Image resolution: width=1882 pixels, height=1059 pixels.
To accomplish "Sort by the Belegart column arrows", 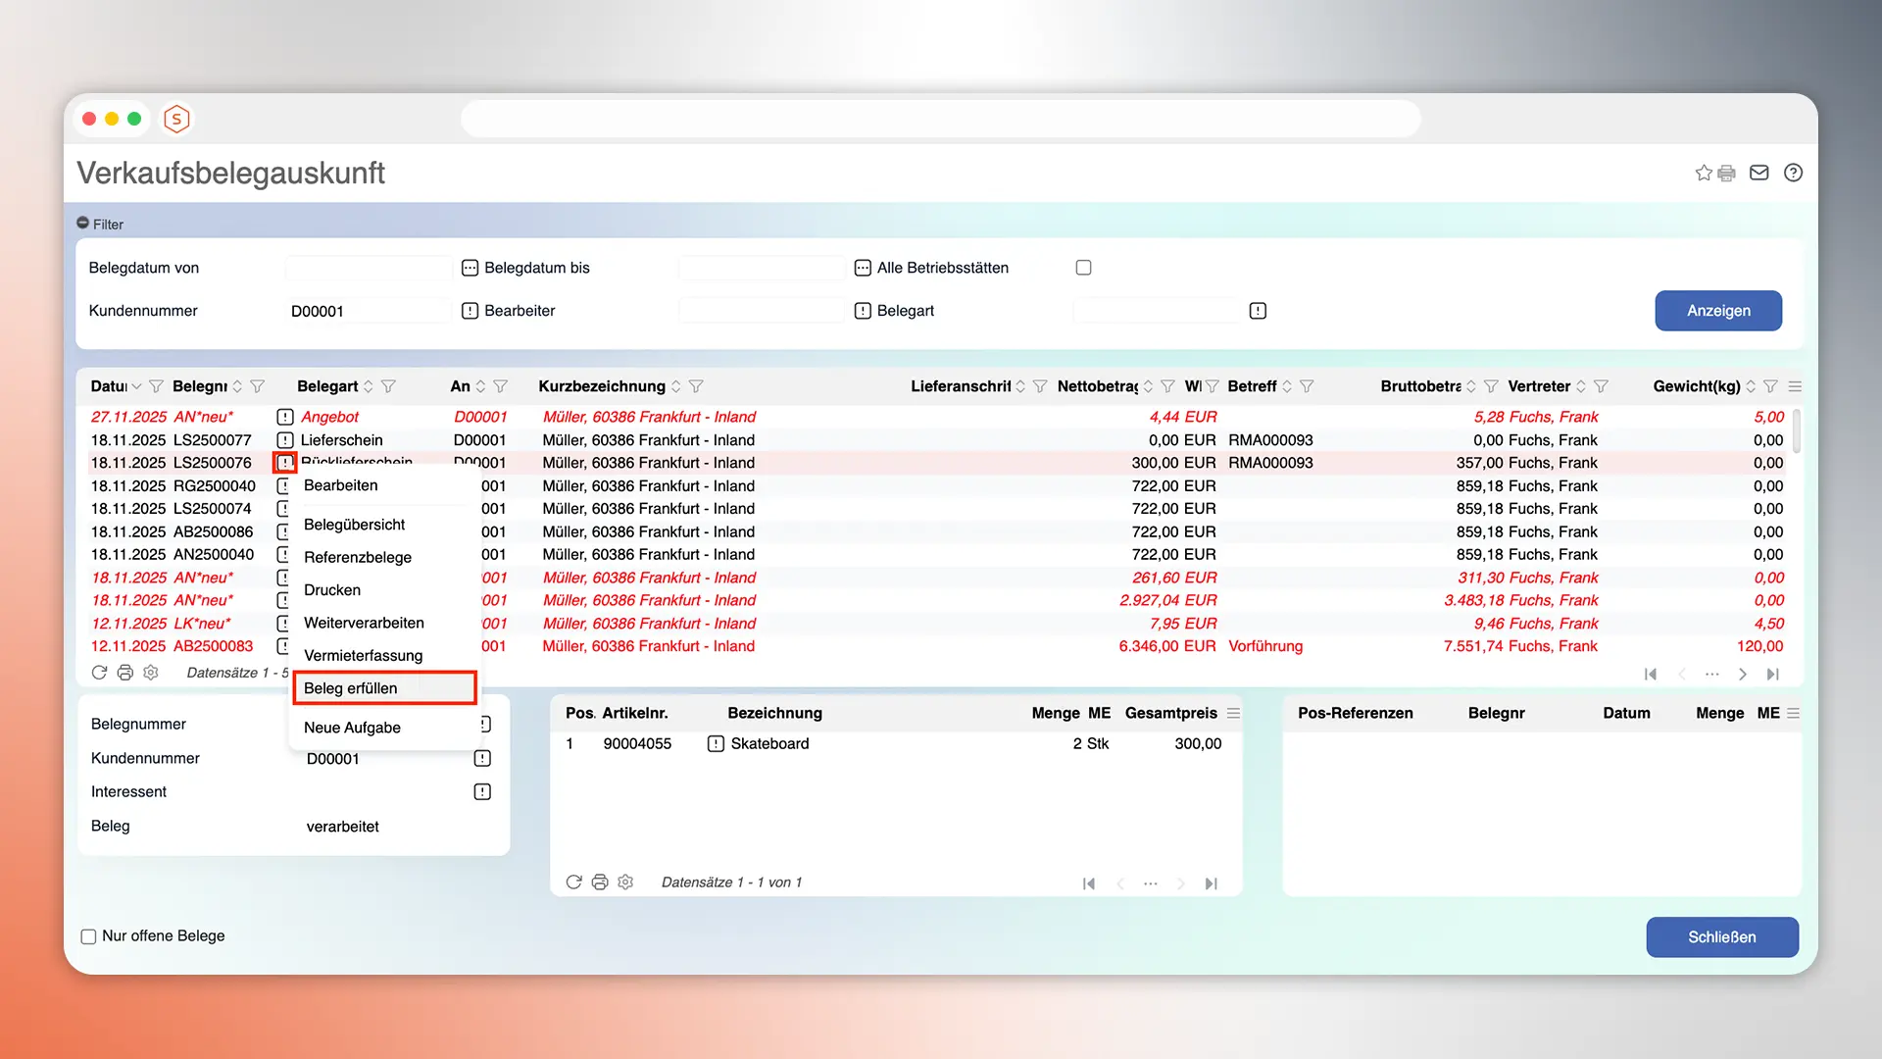I will [369, 386].
